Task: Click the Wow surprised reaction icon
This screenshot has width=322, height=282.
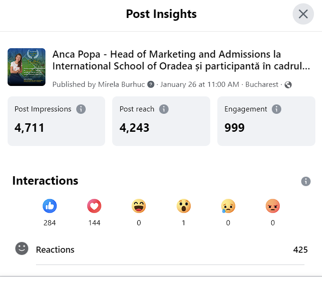Action: pos(184,206)
